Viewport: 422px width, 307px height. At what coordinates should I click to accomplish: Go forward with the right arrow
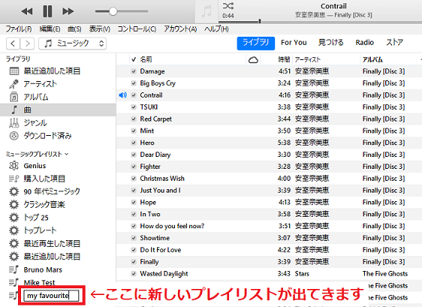point(28,44)
